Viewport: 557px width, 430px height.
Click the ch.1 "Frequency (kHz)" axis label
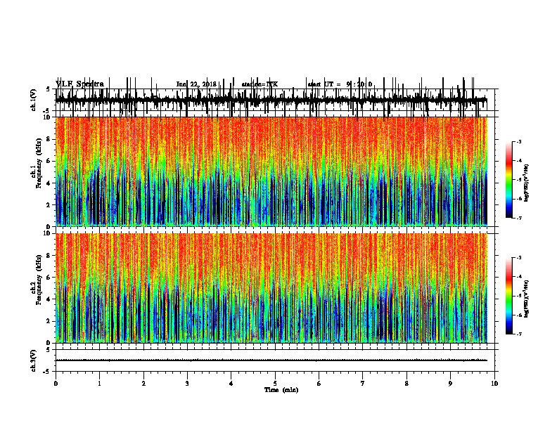point(39,163)
